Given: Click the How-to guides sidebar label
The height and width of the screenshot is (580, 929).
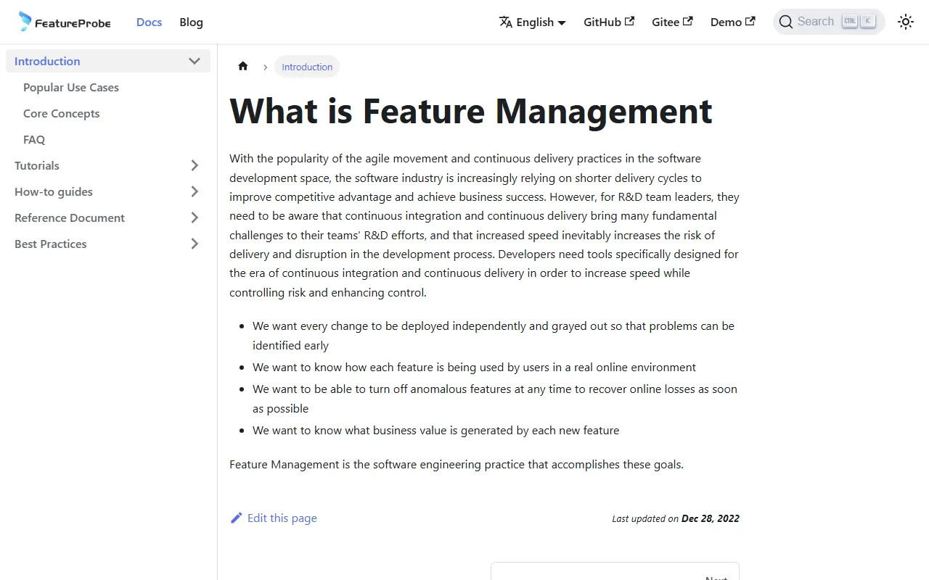Looking at the screenshot, I should (x=54, y=191).
